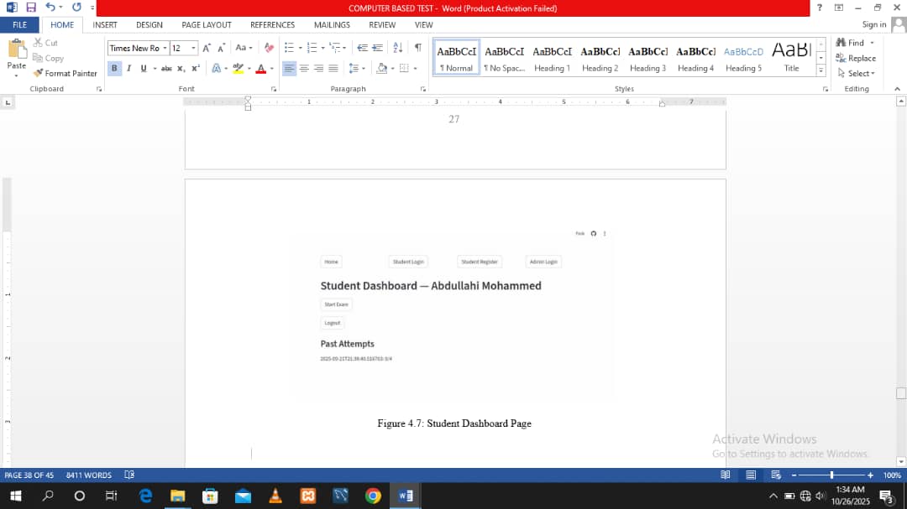This screenshot has width=907, height=509.
Task: Toggle show/hide paragraph marks
Action: 417,48
